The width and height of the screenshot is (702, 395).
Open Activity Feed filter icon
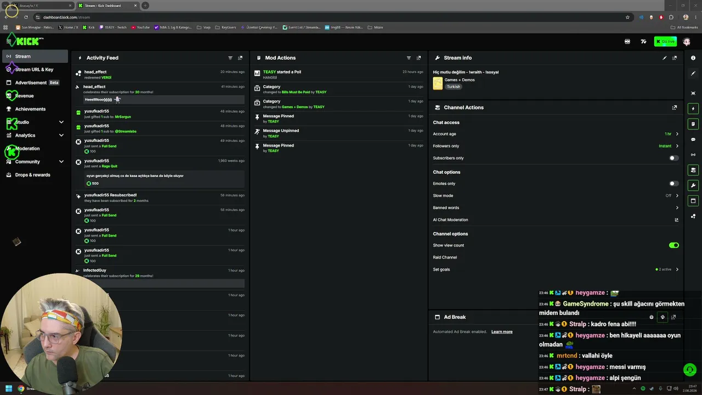point(230,58)
